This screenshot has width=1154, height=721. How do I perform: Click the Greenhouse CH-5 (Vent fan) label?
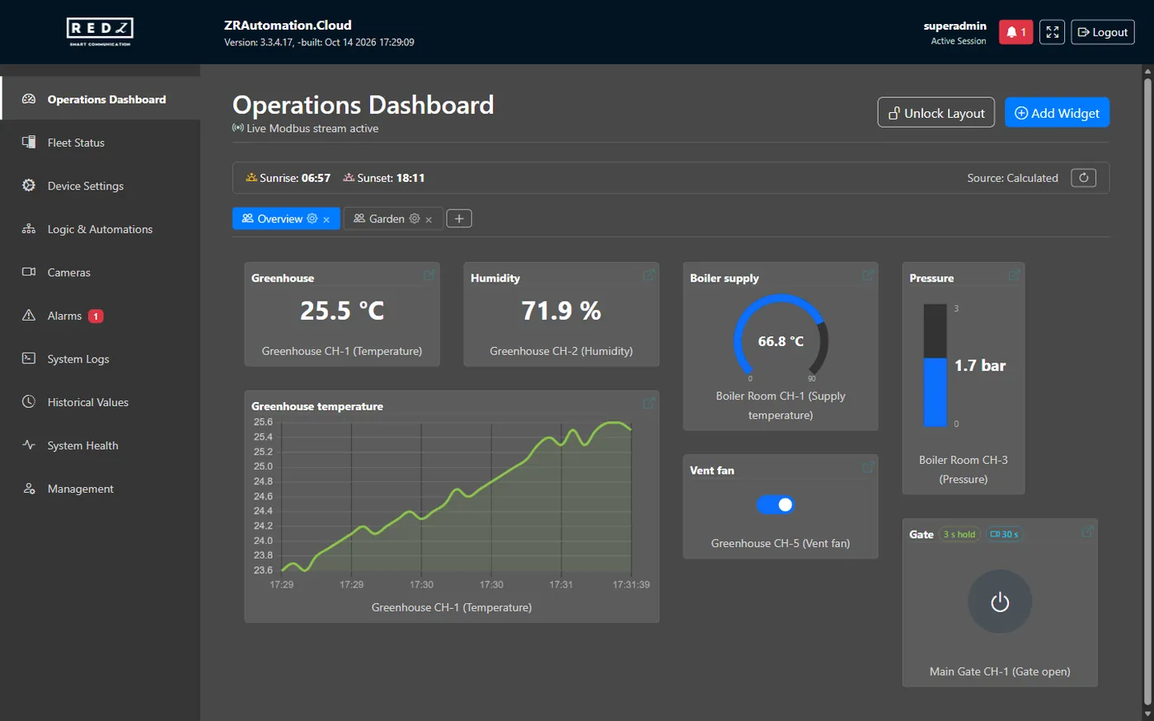click(x=781, y=543)
